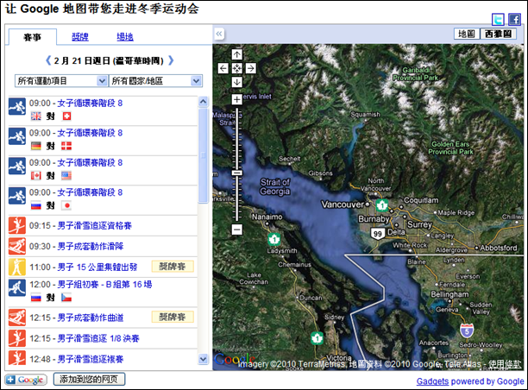This screenshot has width=528, height=390.
Task: Pan the map right
Action: coord(250,68)
